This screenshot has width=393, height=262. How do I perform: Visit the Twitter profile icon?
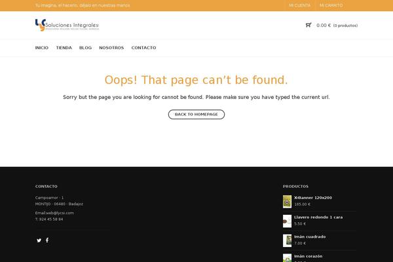(x=39, y=240)
